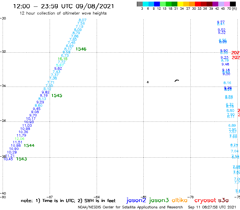Click the -78 longitude axis label
The height and width of the screenshot is (210, 240).
191,197
